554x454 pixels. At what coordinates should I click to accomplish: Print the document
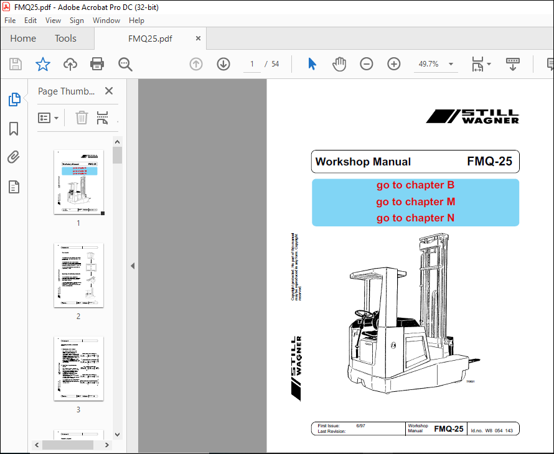pos(97,64)
